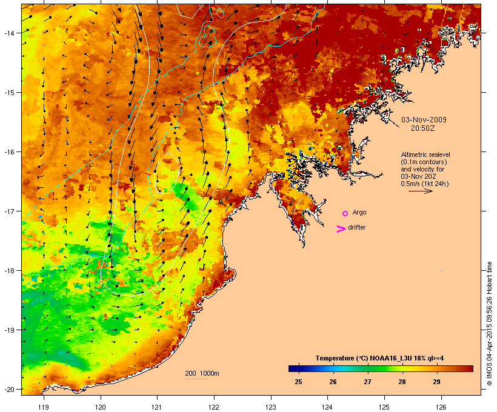Click the 'Argo' legend label

pos(359,212)
